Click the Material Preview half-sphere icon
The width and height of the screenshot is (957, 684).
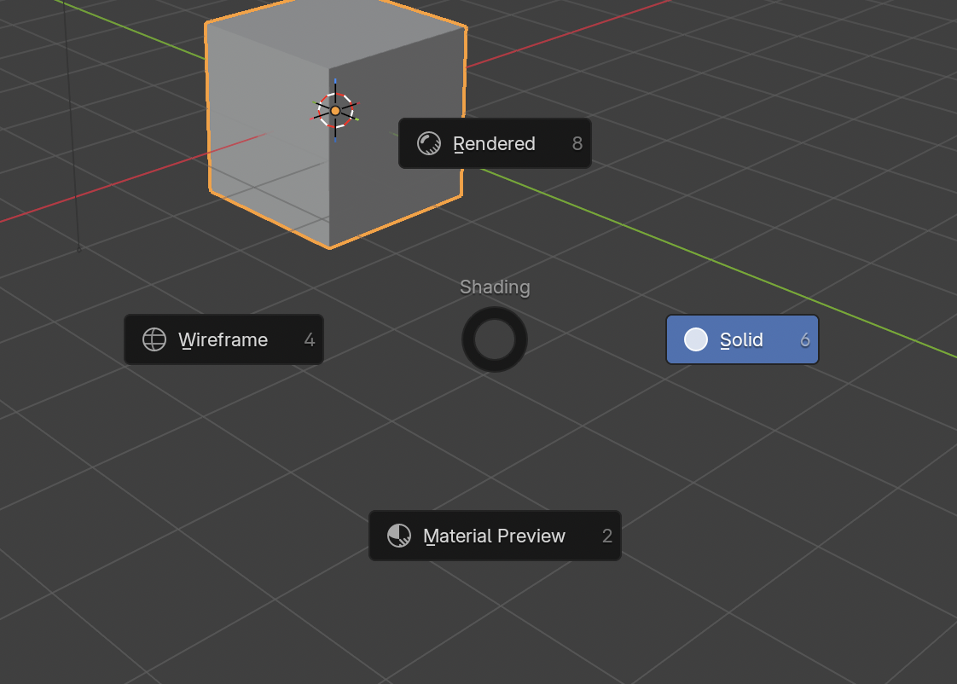(399, 536)
